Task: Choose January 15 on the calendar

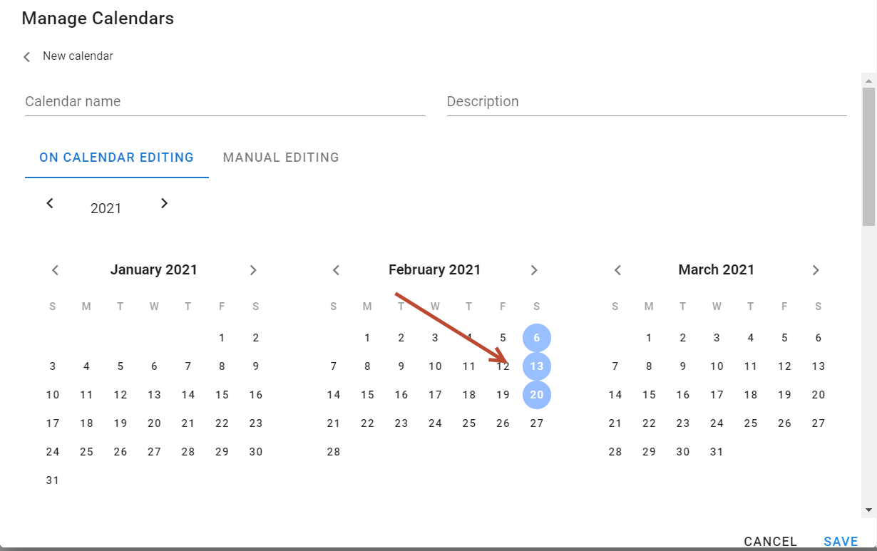Action: click(x=222, y=395)
